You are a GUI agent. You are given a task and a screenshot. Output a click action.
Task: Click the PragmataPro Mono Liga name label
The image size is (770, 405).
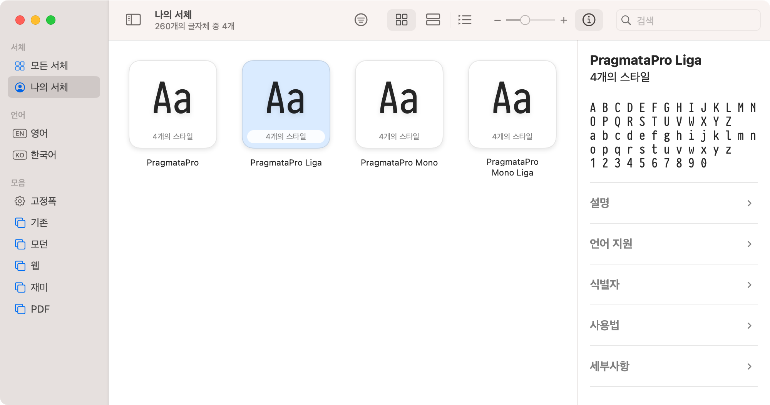coord(512,167)
